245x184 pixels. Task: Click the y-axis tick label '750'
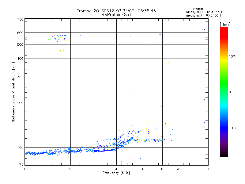(x=20, y=19)
